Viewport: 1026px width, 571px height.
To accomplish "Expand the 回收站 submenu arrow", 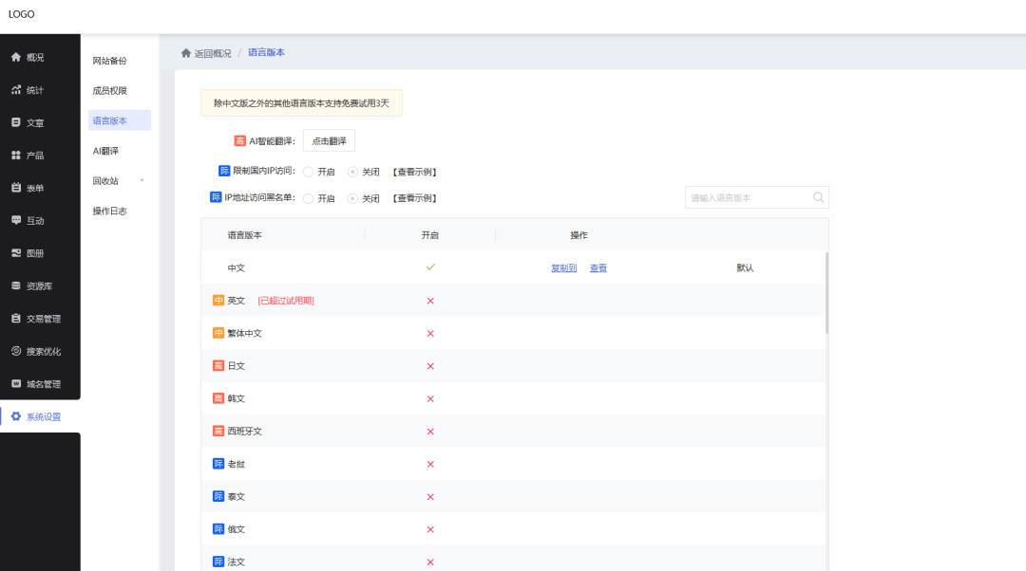I will point(142,180).
